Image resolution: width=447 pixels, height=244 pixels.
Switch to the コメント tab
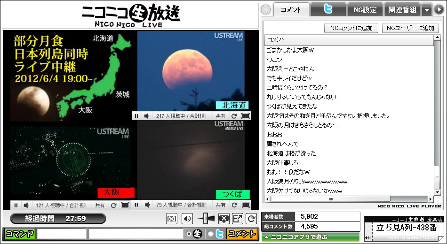pos(291,10)
